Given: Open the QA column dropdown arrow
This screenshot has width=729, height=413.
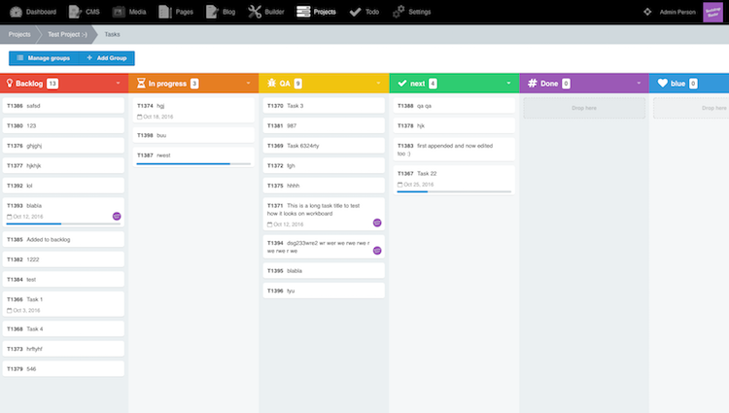Looking at the screenshot, I should click(378, 84).
